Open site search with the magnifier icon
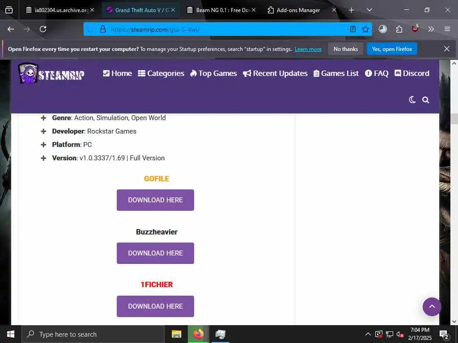This screenshot has height=343, width=458. pos(426,100)
